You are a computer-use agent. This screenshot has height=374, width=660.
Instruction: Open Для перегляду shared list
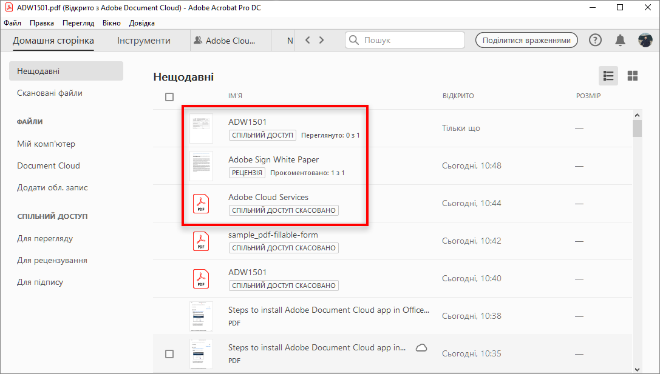(x=45, y=238)
